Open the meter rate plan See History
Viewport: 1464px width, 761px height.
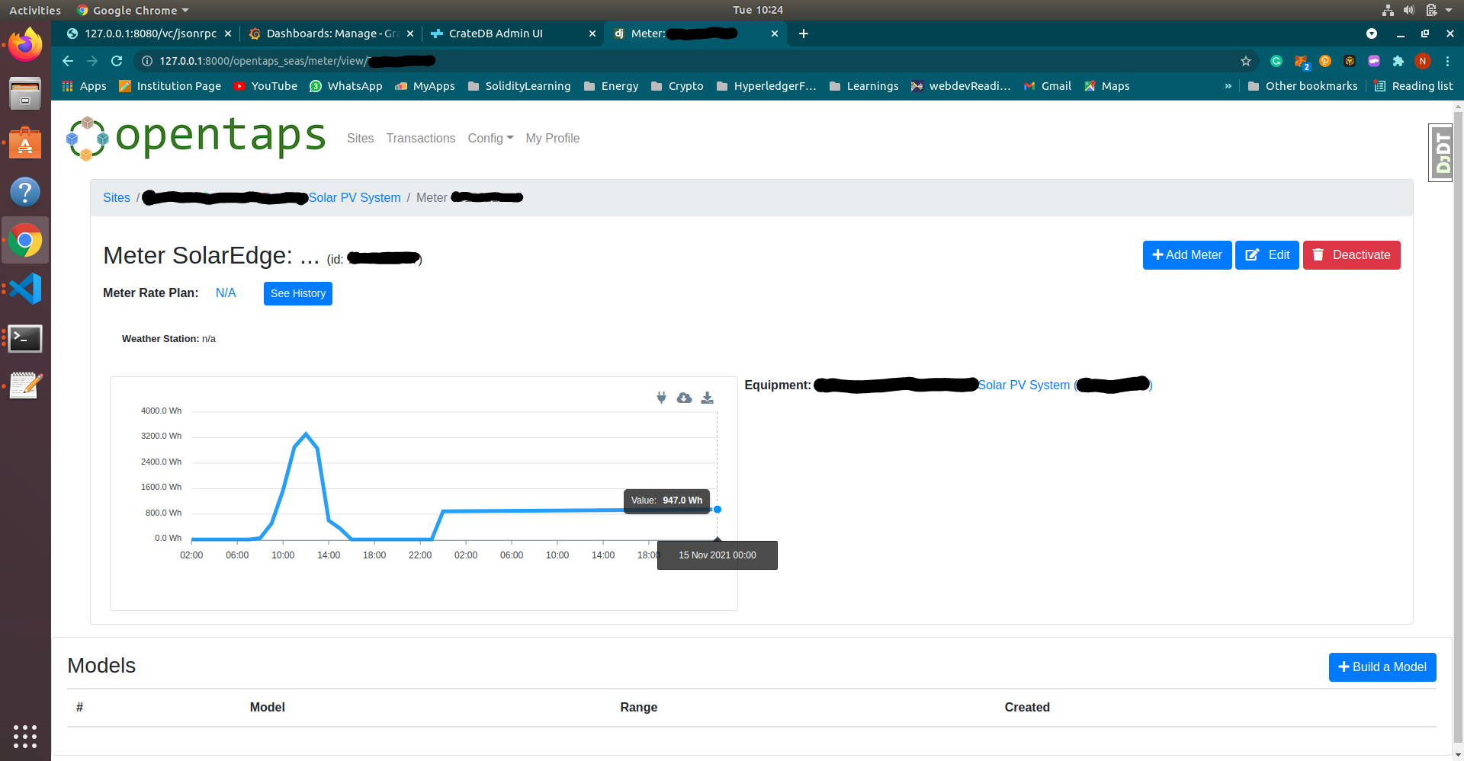click(x=297, y=293)
